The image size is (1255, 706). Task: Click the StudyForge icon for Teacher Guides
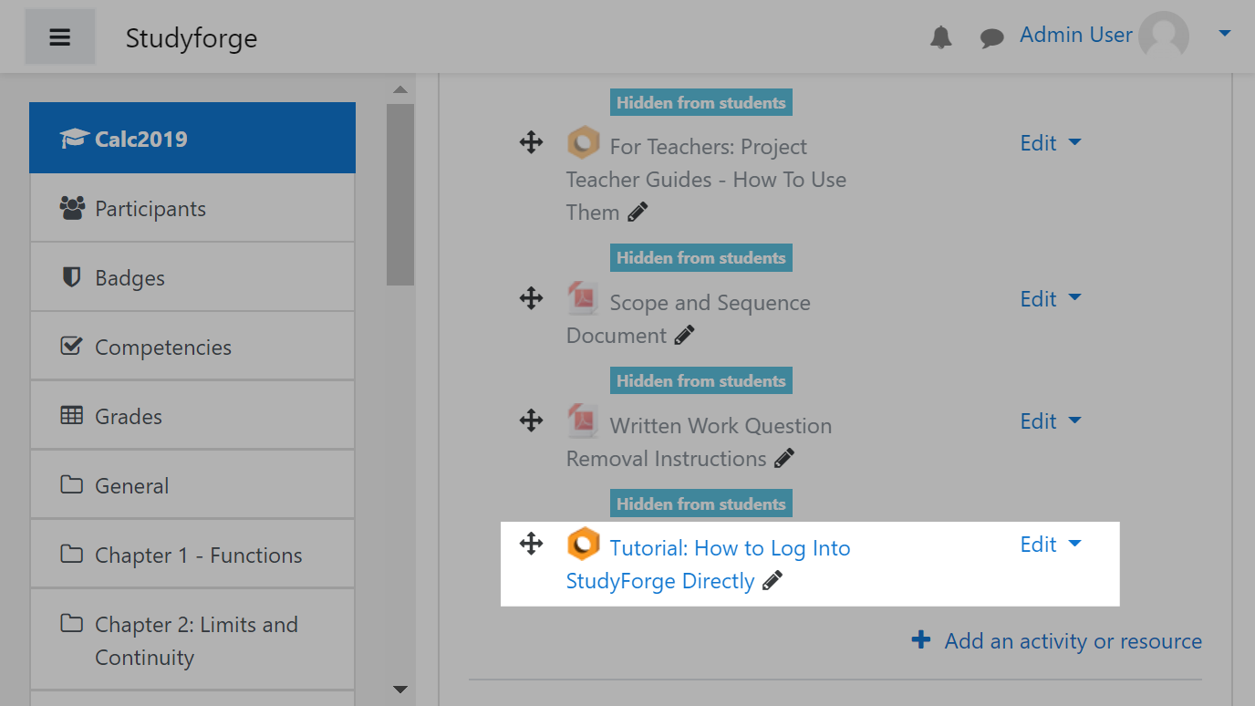[583, 142]
